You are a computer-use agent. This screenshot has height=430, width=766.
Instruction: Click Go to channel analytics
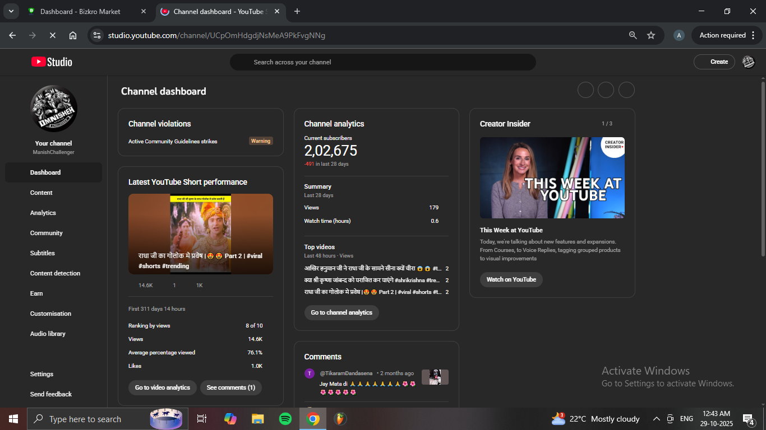click(342, 312)
